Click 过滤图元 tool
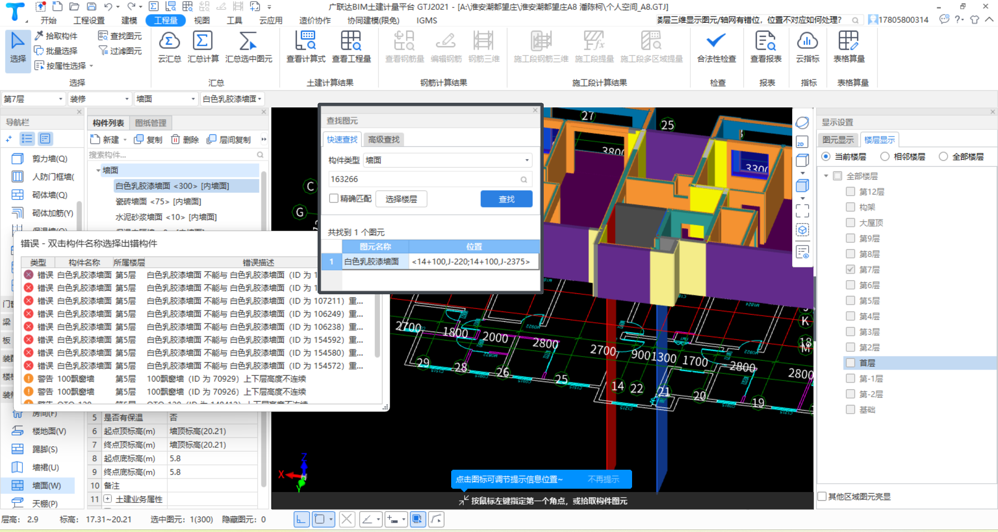This screenshot has width=998, height=532. pyautogui.click(x=120, y=51)
